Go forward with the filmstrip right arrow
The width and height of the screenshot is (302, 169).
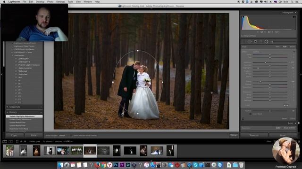[x=25, y=141]
